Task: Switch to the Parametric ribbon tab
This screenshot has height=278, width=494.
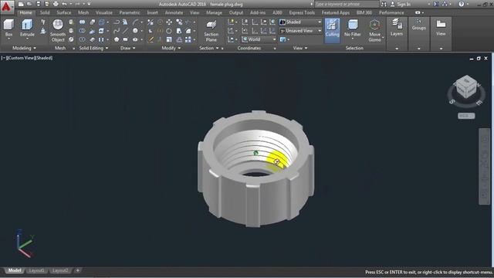Action: pos(130,12)
